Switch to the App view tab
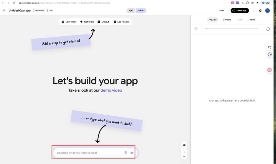Image resolution: width=276 pixels, height=164 pixels. 131,10
